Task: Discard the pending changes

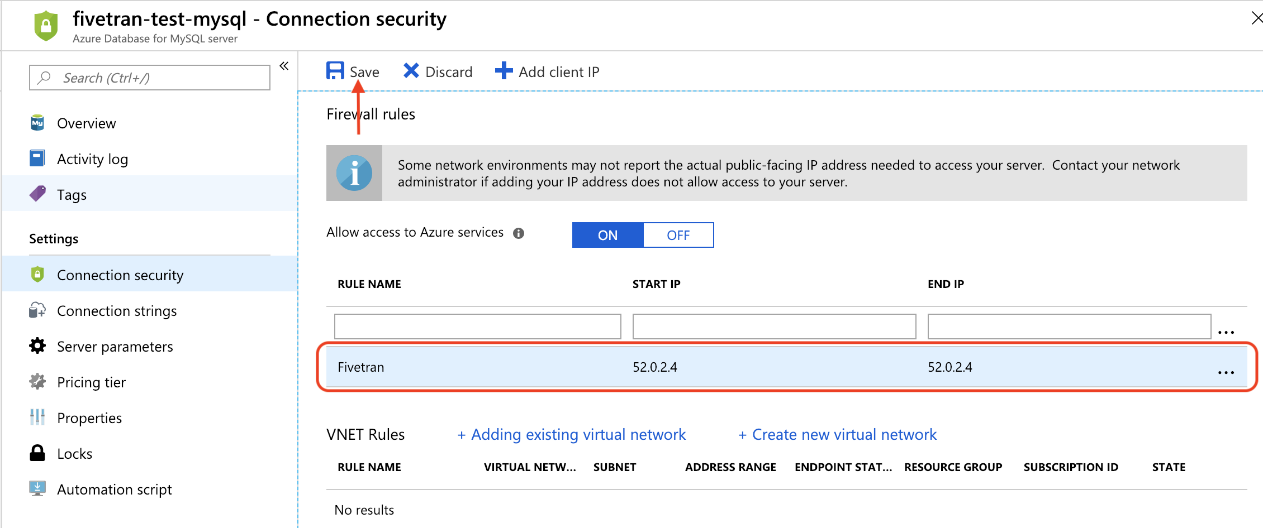Action: (x=438, y=71)
